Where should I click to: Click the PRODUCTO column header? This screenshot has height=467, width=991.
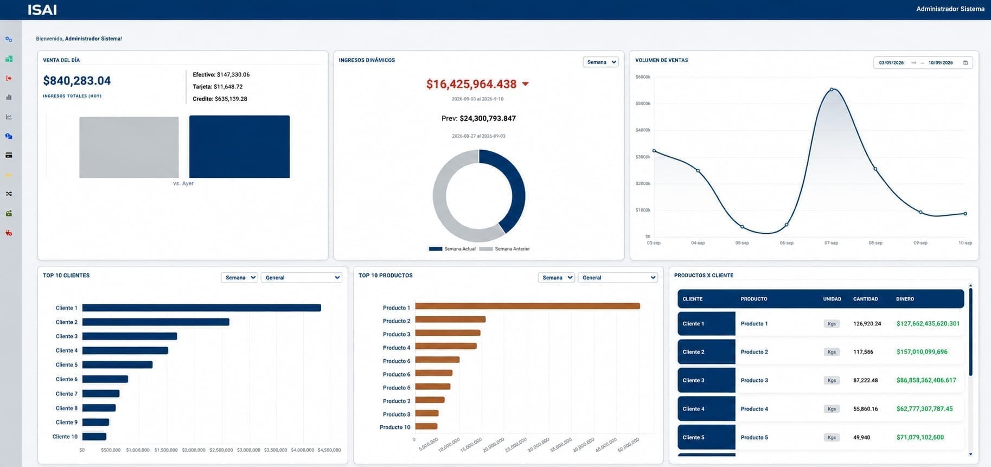point(754,299)
